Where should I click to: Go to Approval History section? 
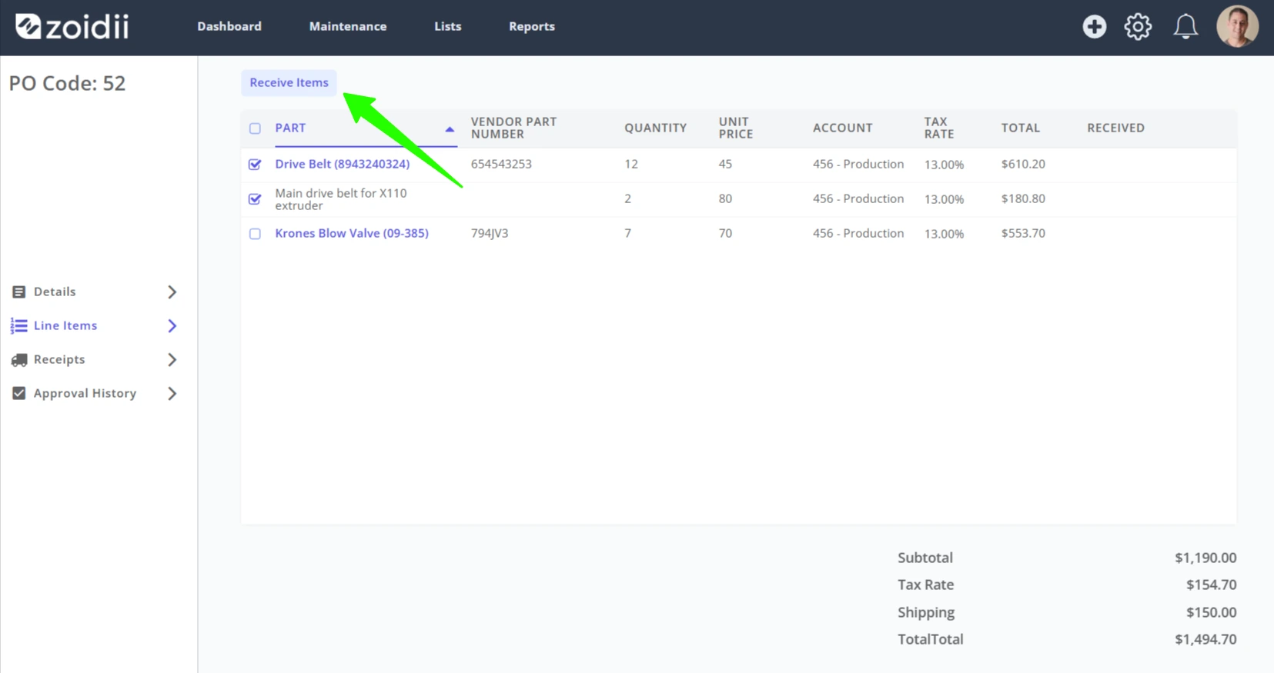pyautogui.click(x=85, y=393)
